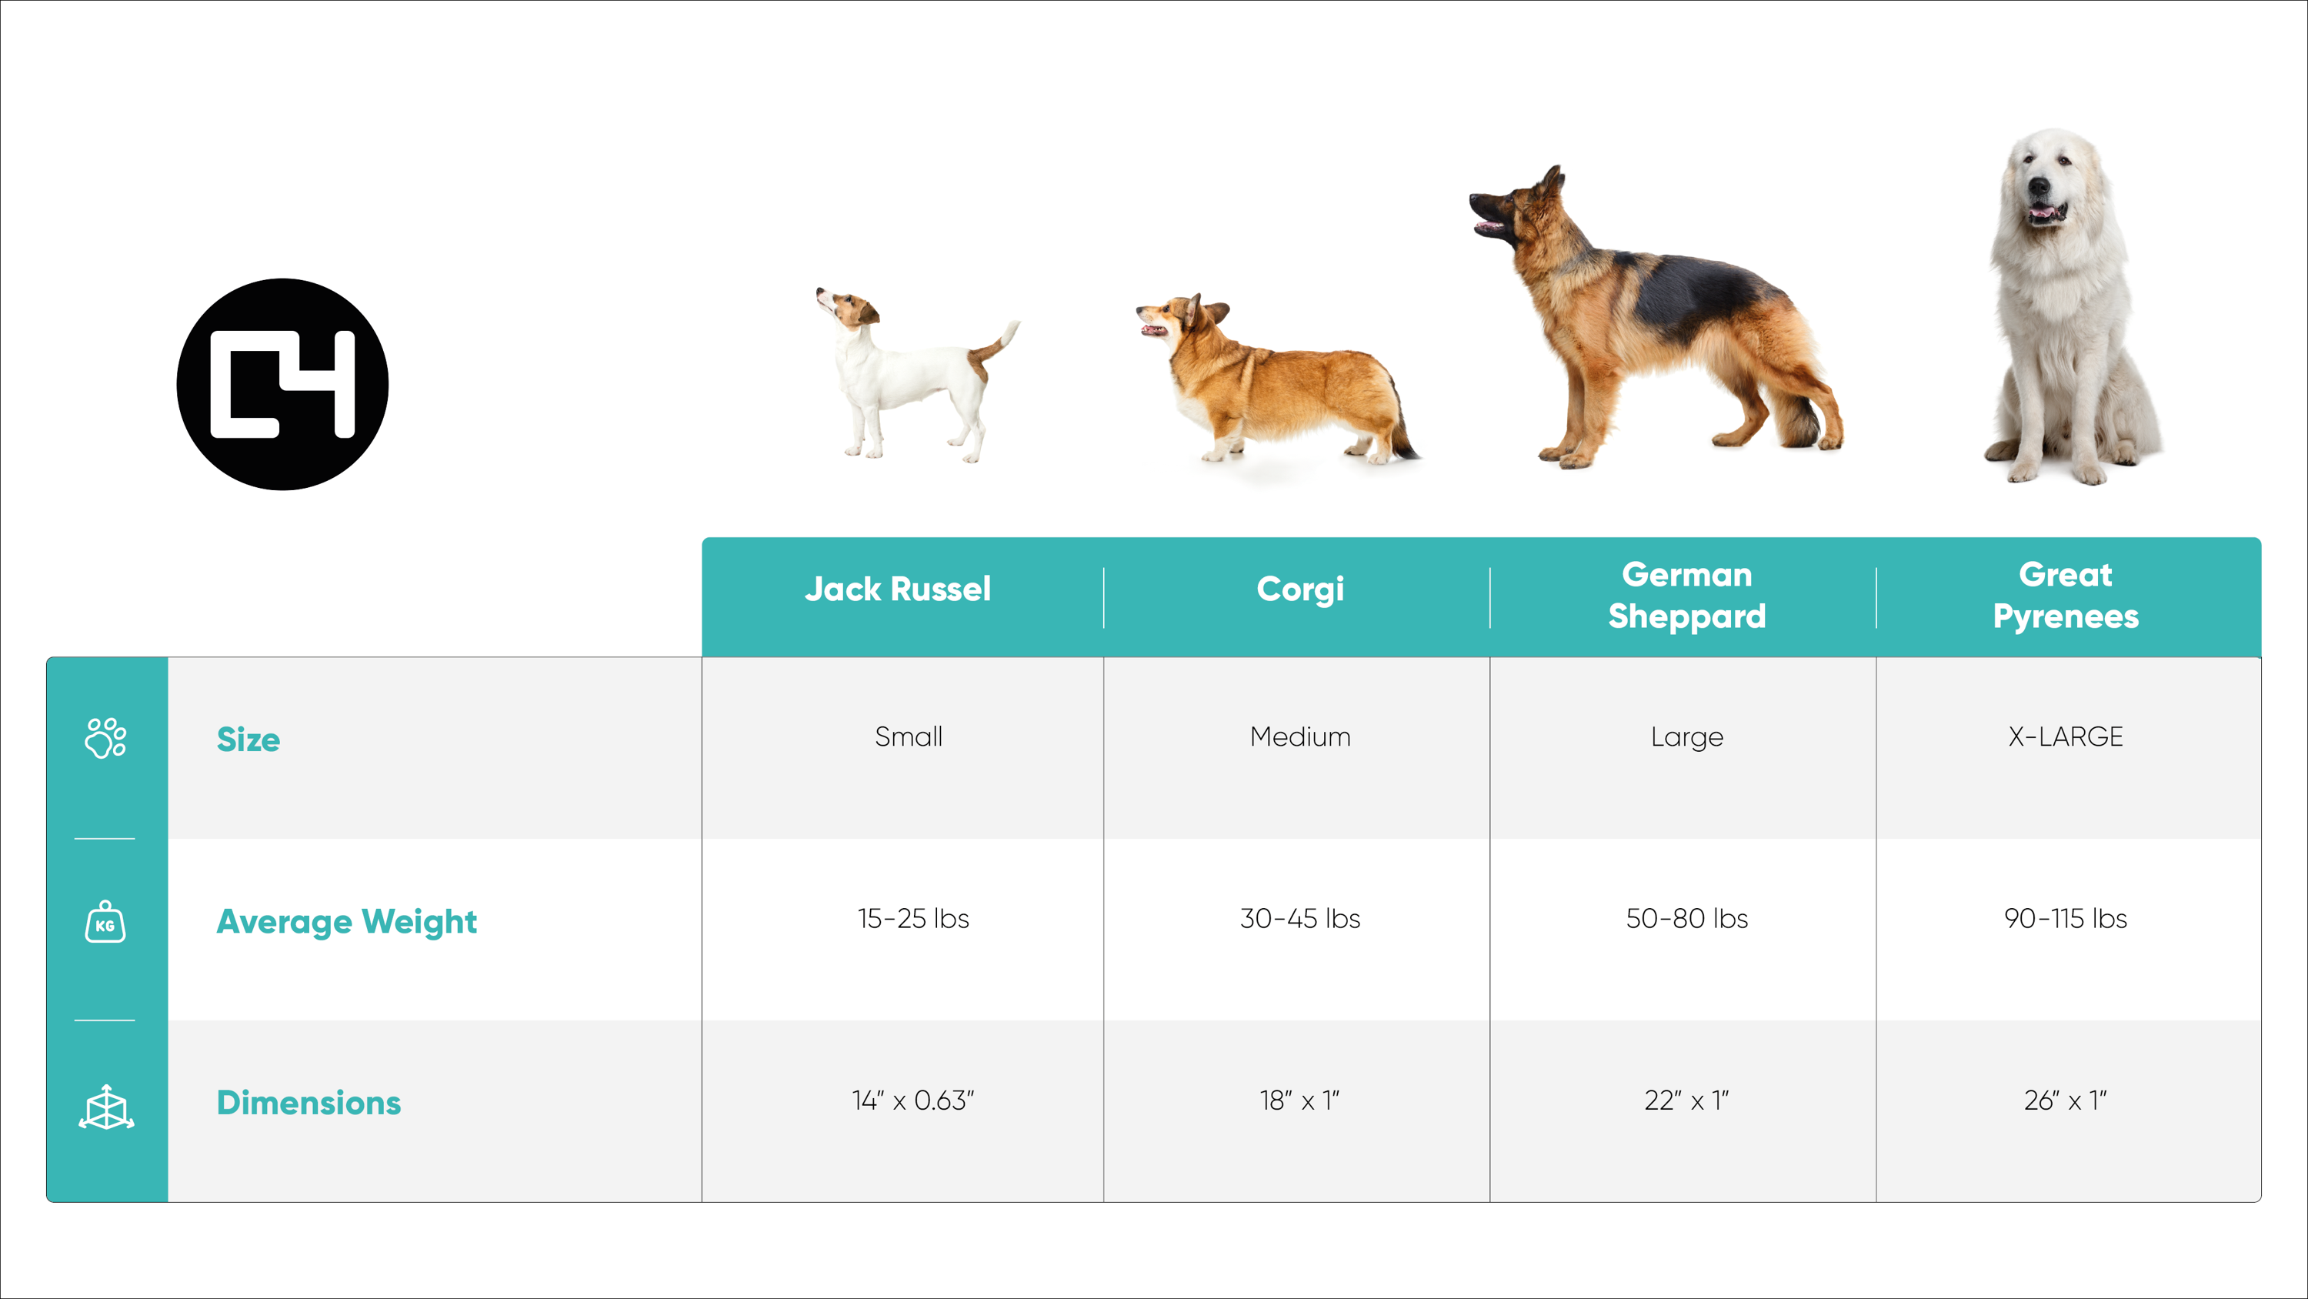Click the Size row label
This screenshot has width=2308, height=1299.
tap(248, 740)
